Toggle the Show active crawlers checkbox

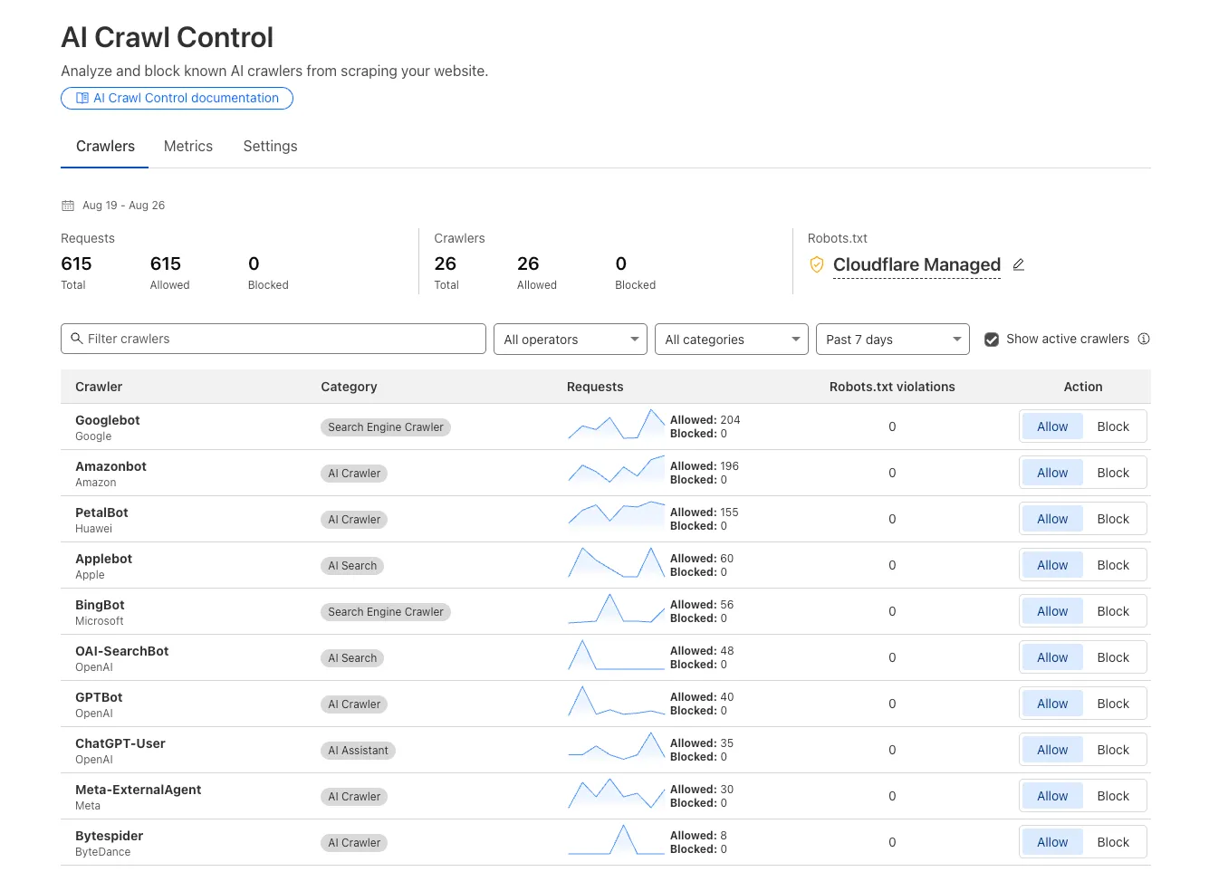[x=992, y=339]
